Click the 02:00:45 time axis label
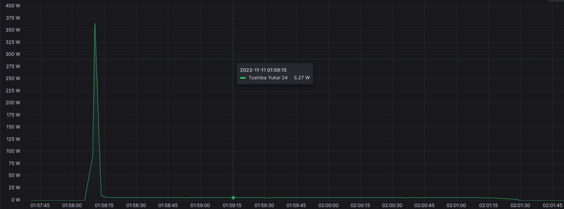This screenshot has width=564, height=209. click(424, 205)
